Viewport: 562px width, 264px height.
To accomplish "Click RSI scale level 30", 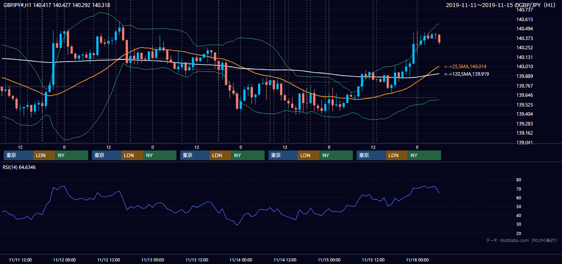I will click(x=519, y=224).
